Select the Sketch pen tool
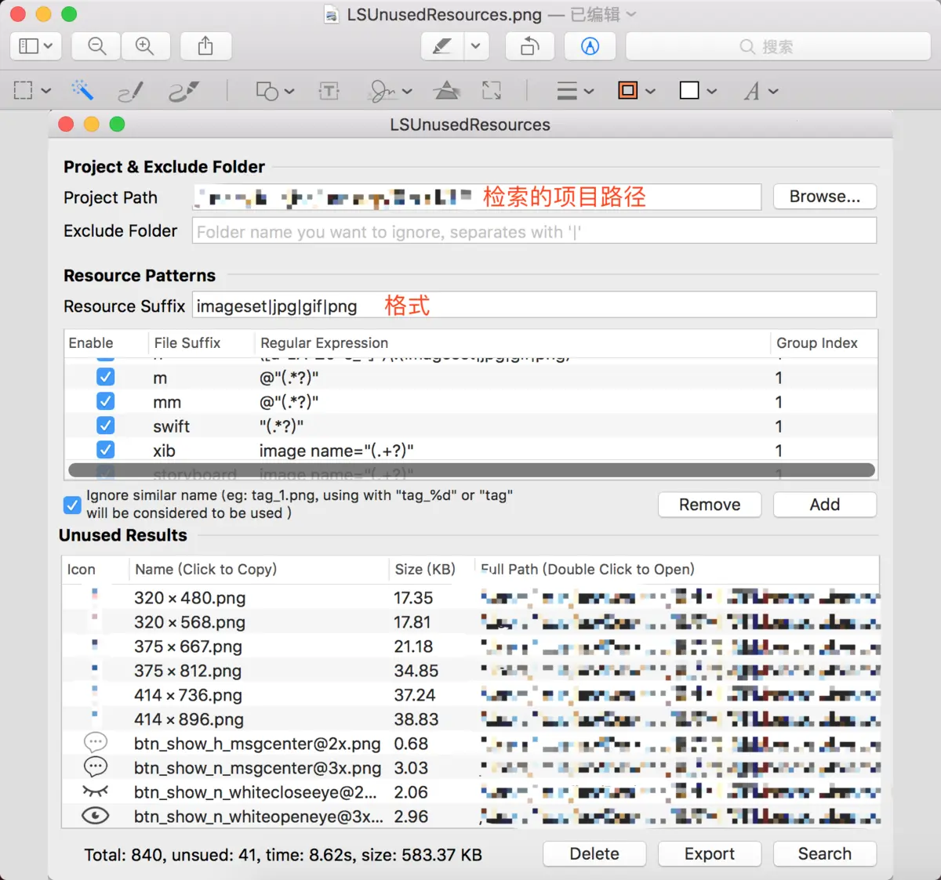 [130, 92]
